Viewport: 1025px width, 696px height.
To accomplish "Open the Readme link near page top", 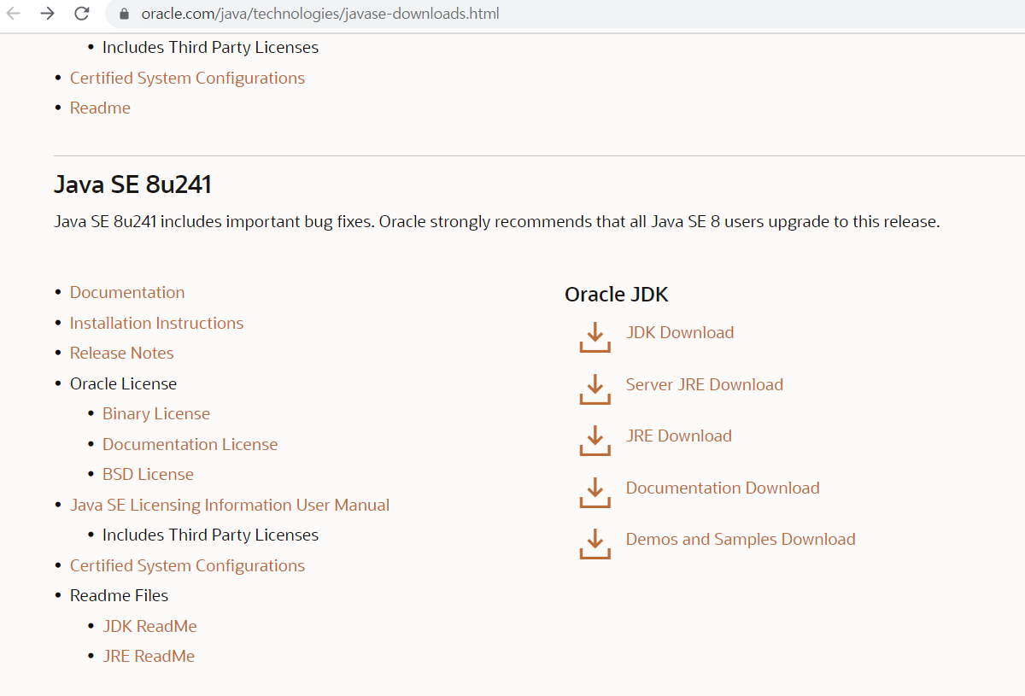I will 100,108.
